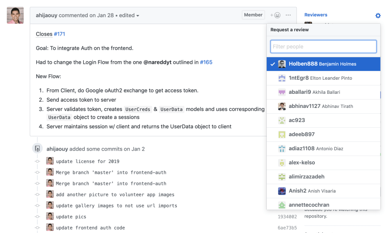Select alex-kelso as reviewer
Viewport: 388px width, 233px height.
coord(324,163)
